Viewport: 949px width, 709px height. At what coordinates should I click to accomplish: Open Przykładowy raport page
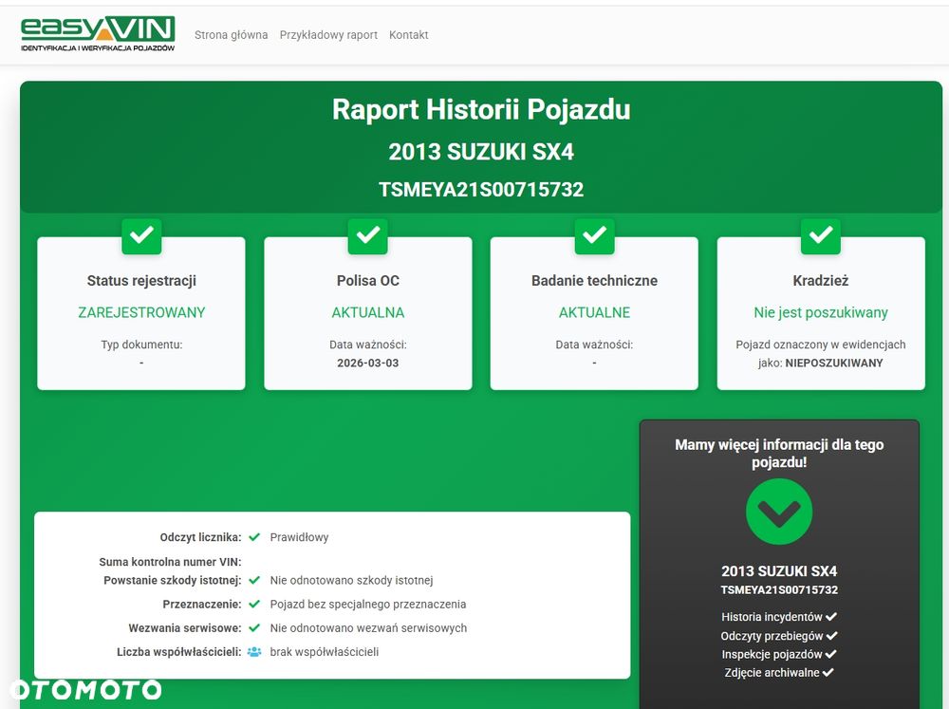[x=328, y=35]
